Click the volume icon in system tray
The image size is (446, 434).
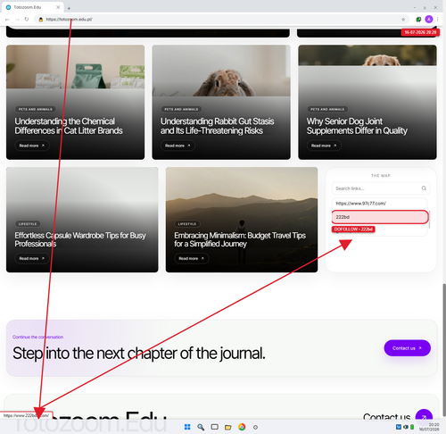click(x=406, y=427)
